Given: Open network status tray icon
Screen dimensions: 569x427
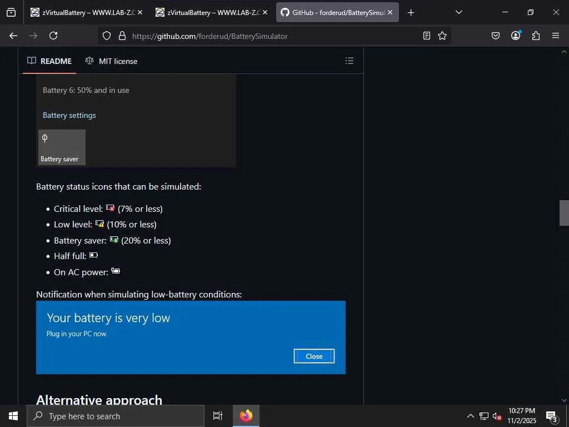Looking at the screenshot, I should [484, 416].
